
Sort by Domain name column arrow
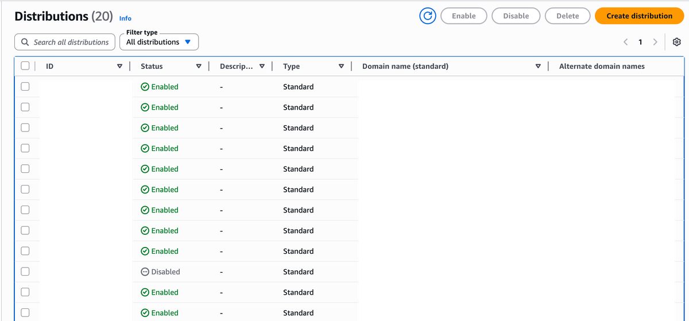[538, 66]
